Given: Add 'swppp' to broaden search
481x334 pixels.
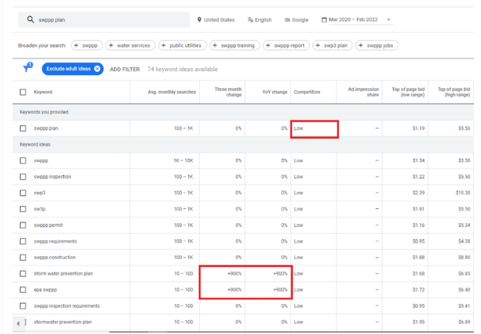Looking at the screenshot, I should click(86, 46).
